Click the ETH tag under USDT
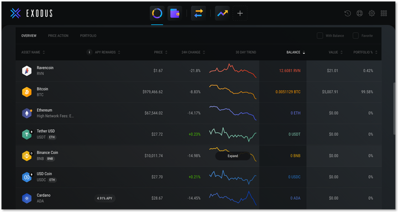Viewport: 398px width, 212px height. point(52,137)
